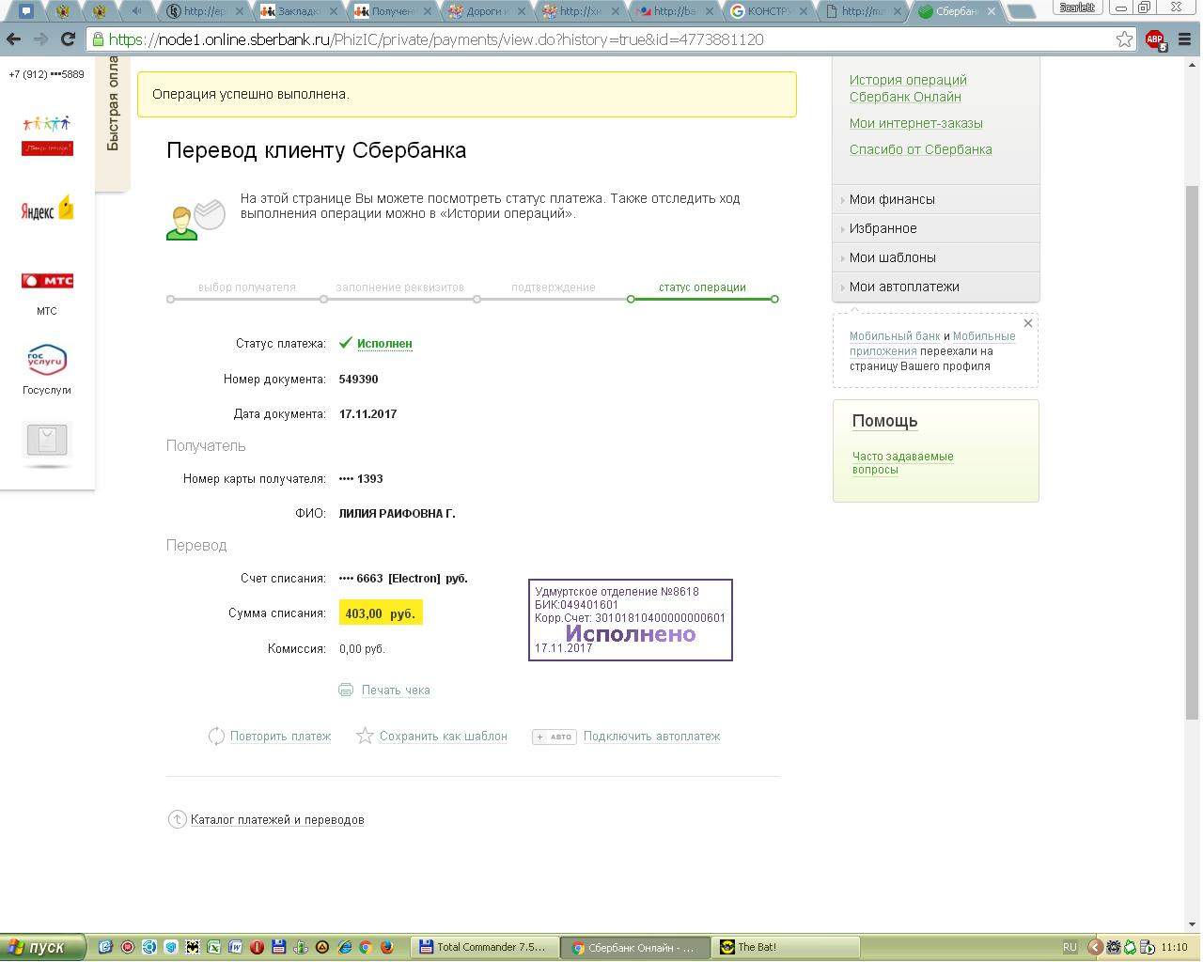Open Часто задаваемые вопросы link

[902, 463]
